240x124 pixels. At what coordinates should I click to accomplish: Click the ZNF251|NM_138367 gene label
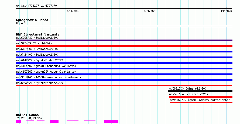(x=29, y=118)
